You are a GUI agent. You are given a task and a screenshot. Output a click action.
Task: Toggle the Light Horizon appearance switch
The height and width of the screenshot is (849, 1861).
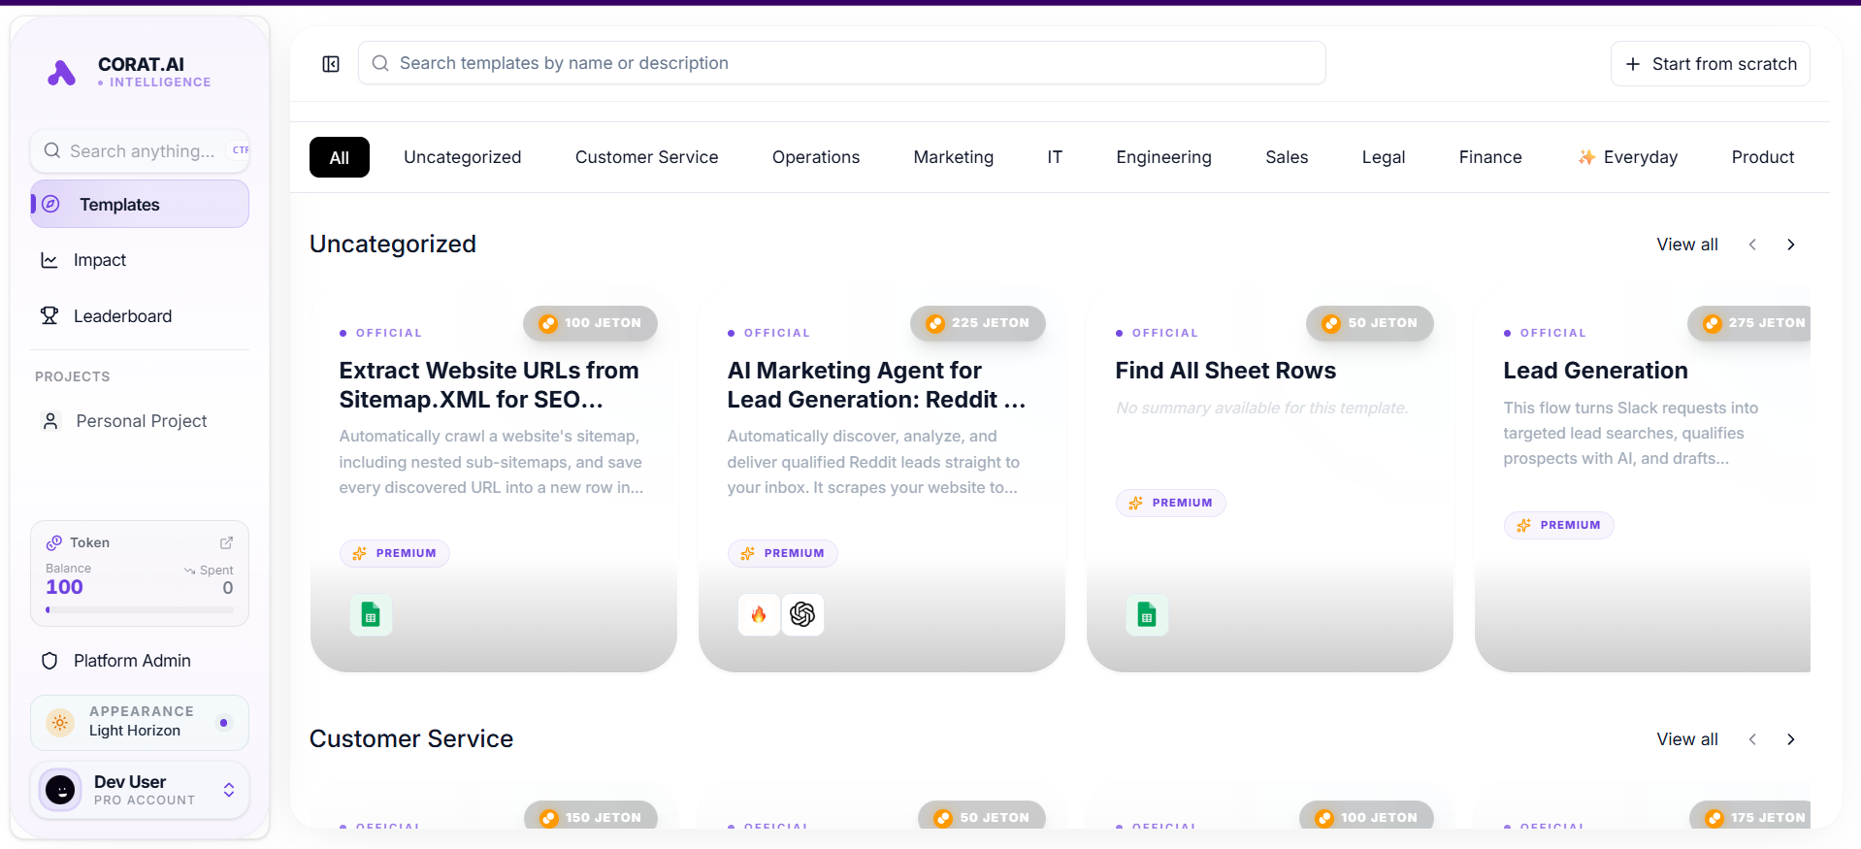(x=224, y=723)
